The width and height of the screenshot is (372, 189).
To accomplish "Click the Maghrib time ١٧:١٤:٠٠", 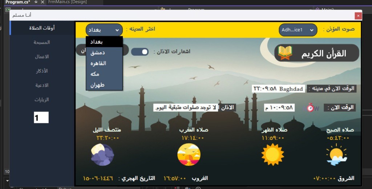I will pyautogui.click(x=193, y=138).
